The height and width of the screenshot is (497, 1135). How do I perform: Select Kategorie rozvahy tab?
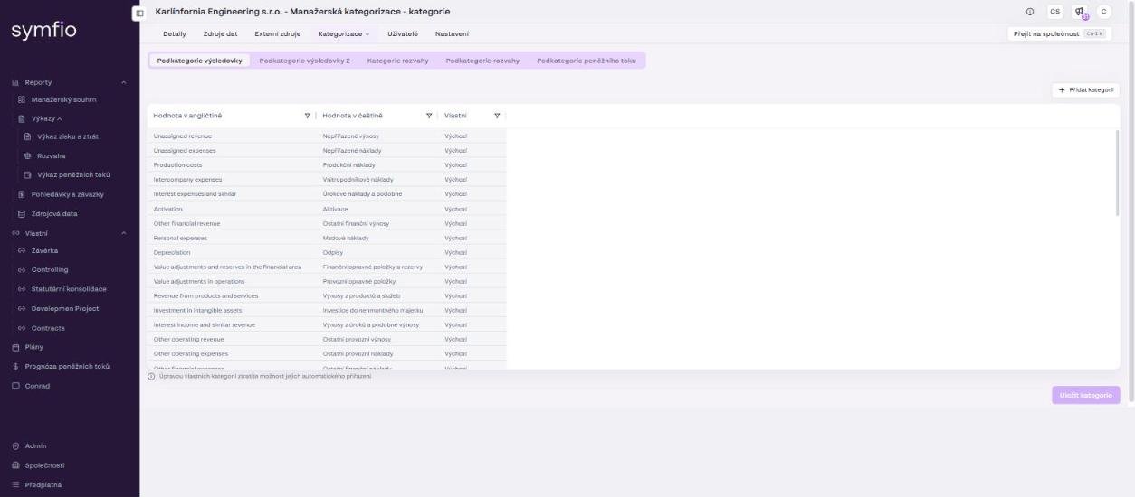pyautogui.click(x=397, y=61)
